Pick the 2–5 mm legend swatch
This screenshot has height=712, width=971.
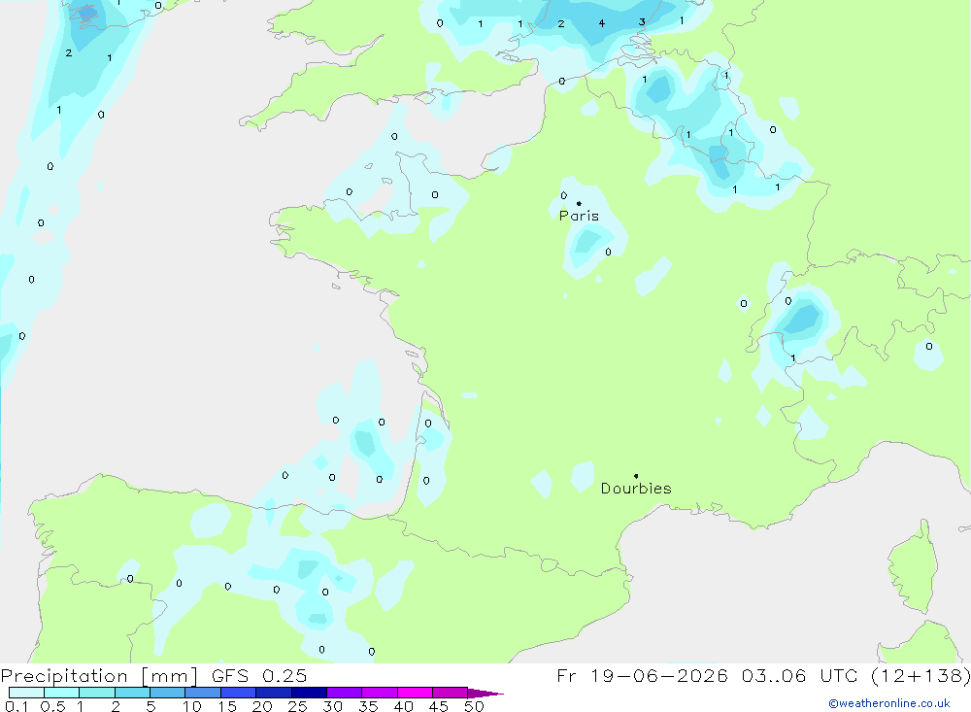coord(132,693)
